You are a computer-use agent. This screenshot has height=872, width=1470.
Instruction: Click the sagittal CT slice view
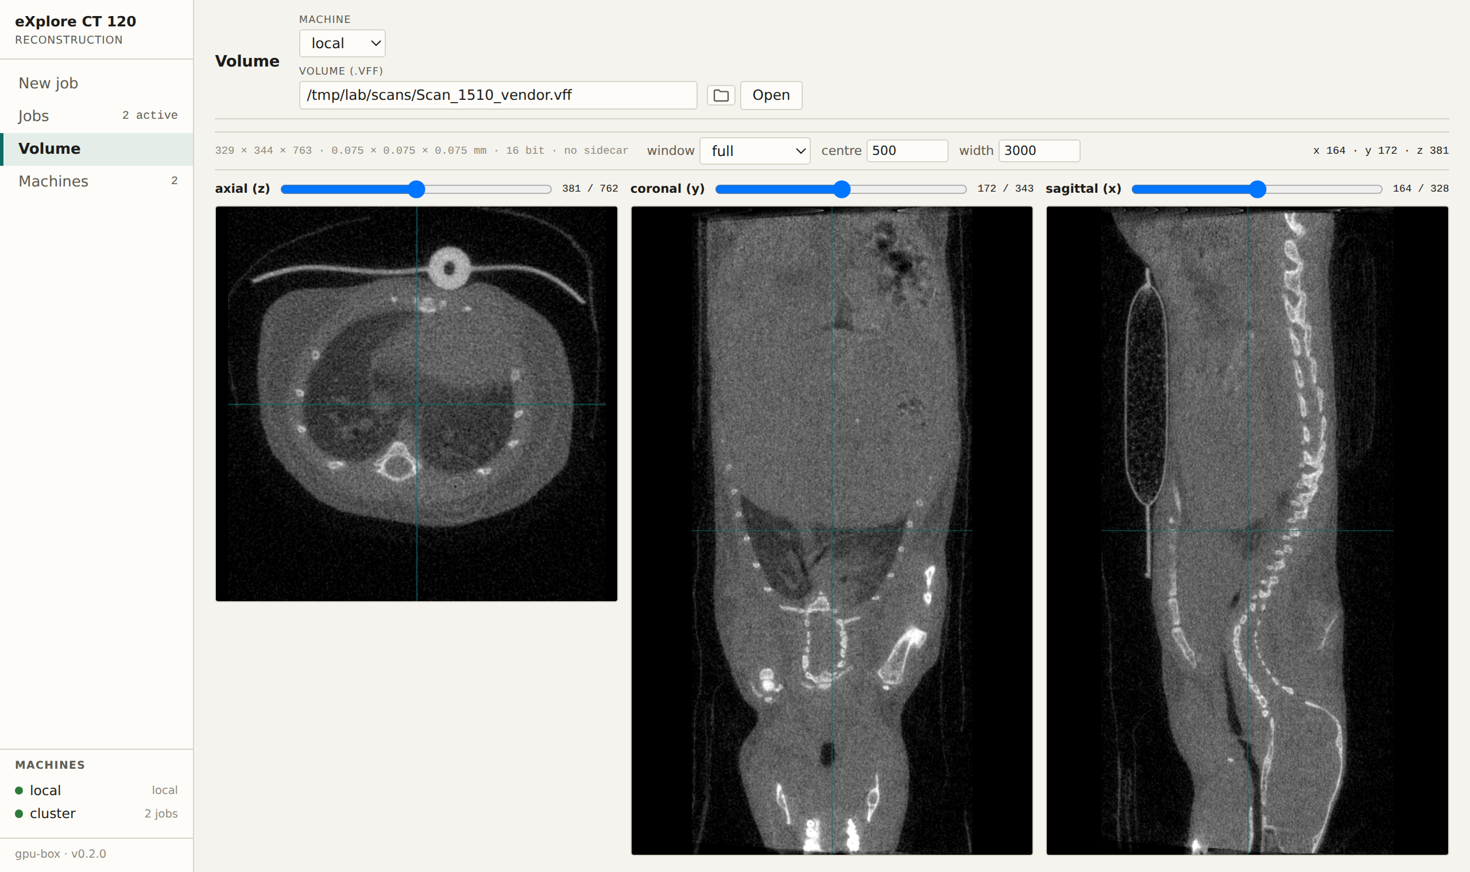1247,531
